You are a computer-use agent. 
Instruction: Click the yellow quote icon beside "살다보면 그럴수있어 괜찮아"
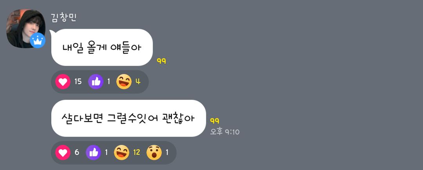pos(215,121)
